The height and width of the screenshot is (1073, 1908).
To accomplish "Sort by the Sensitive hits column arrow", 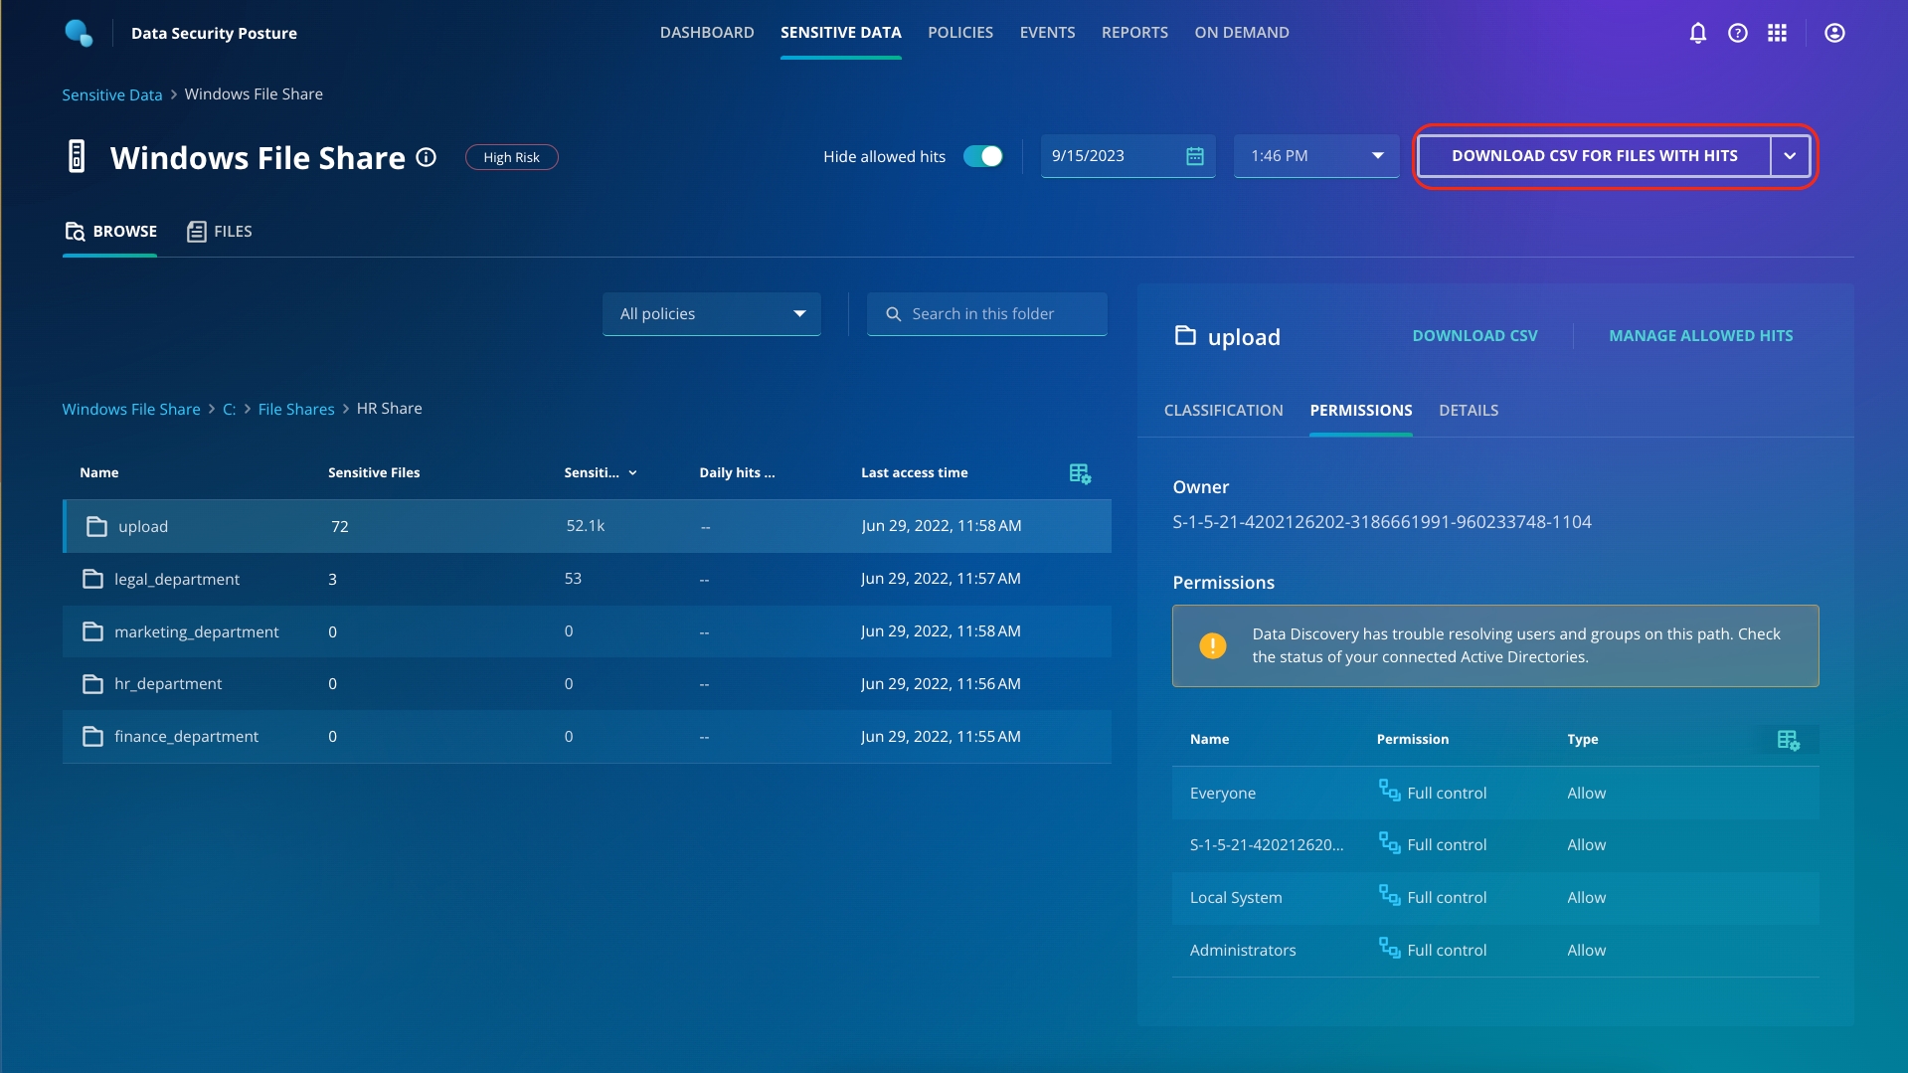I will coord(632,473).
